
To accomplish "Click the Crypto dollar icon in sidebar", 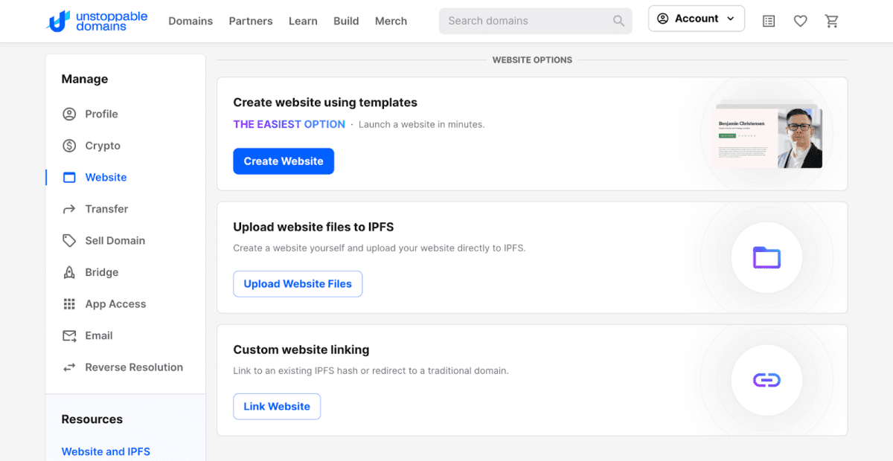I will tap(69, 146).
